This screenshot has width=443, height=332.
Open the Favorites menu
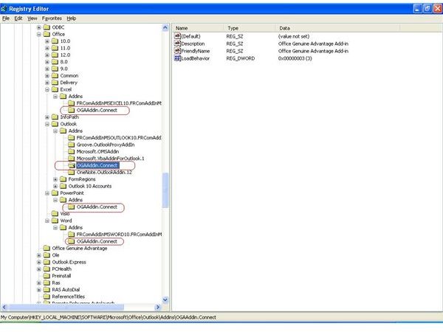point(52,18)
